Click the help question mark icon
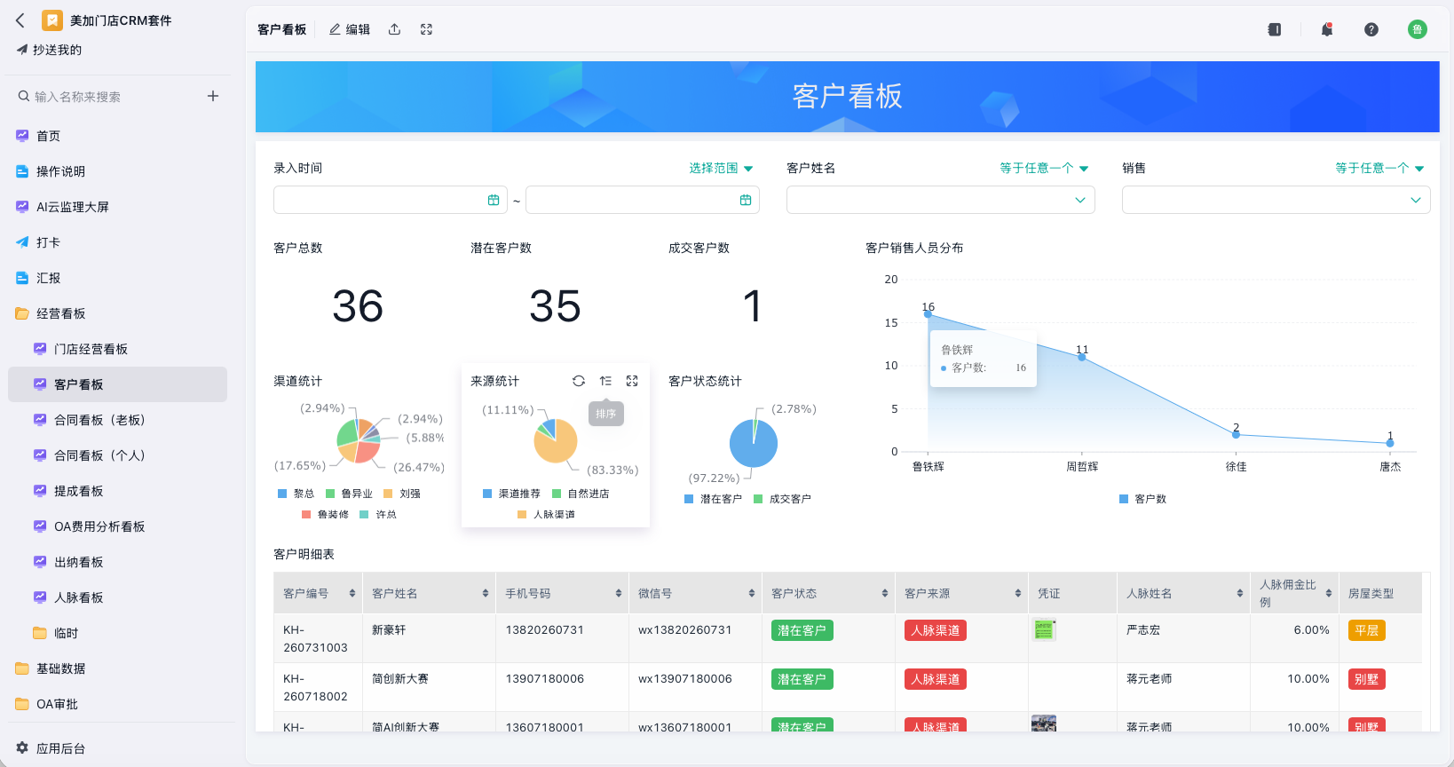 click(x=1371, y=29)
